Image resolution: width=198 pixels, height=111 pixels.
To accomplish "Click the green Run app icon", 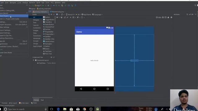I will (x=43, y=6).
